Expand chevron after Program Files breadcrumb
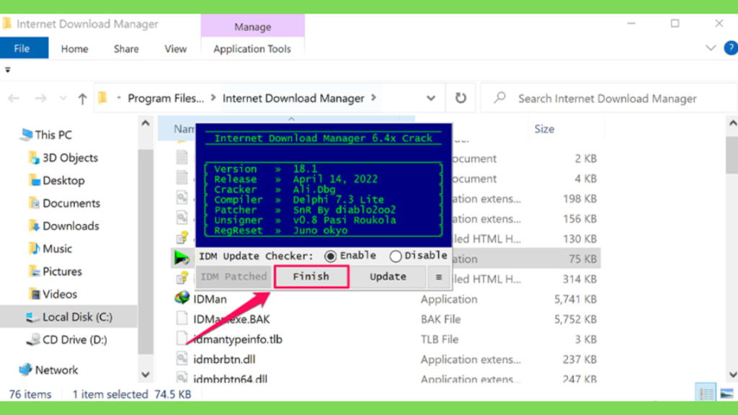 [x=213, y=98]
